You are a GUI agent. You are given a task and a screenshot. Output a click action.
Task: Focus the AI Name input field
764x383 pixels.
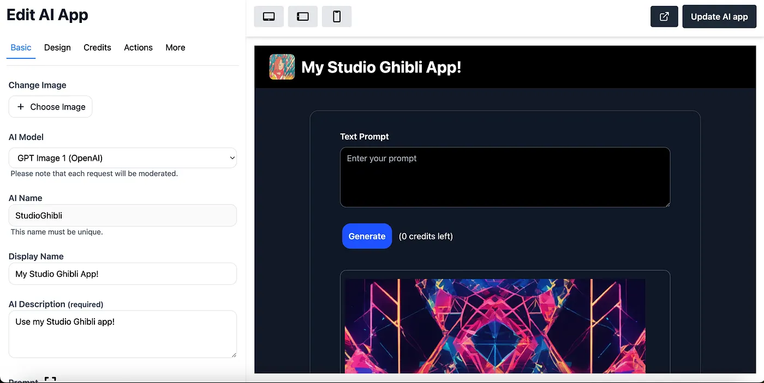click(x=123, y=215)
